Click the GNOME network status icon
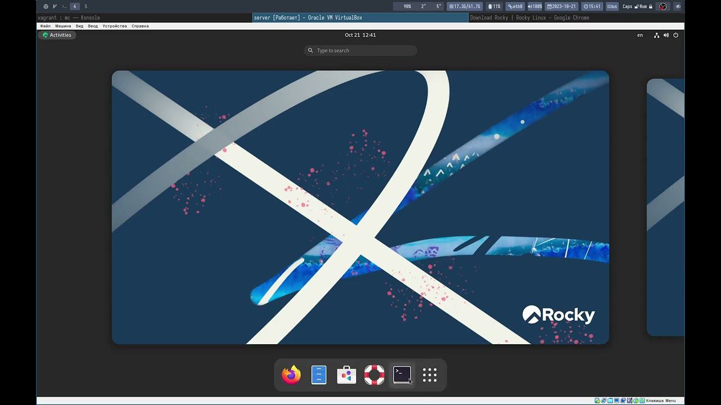Screen dimensions: 721x405 point(657,35)
